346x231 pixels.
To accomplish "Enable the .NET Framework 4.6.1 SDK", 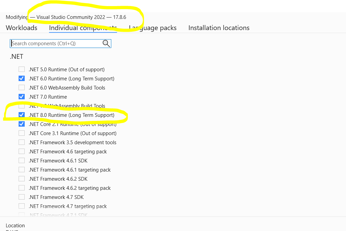I will (22, 160).
